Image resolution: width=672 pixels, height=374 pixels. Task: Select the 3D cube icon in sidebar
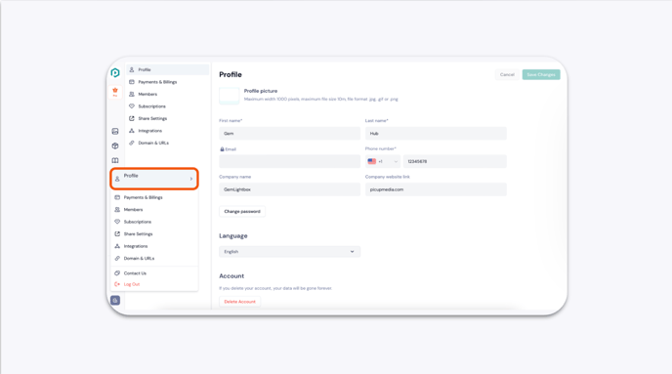(x=115, y=146)
